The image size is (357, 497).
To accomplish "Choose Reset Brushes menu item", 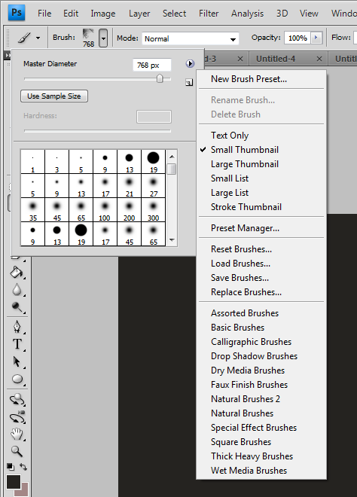I will pyautogui.click(x=261, y=249).
